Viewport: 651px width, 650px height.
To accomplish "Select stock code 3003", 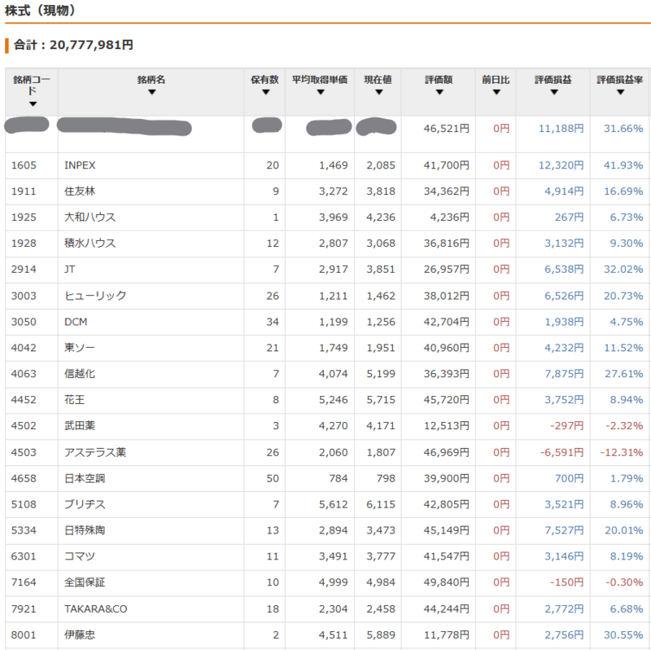I will pyautogui.click(x=24, y=296).
